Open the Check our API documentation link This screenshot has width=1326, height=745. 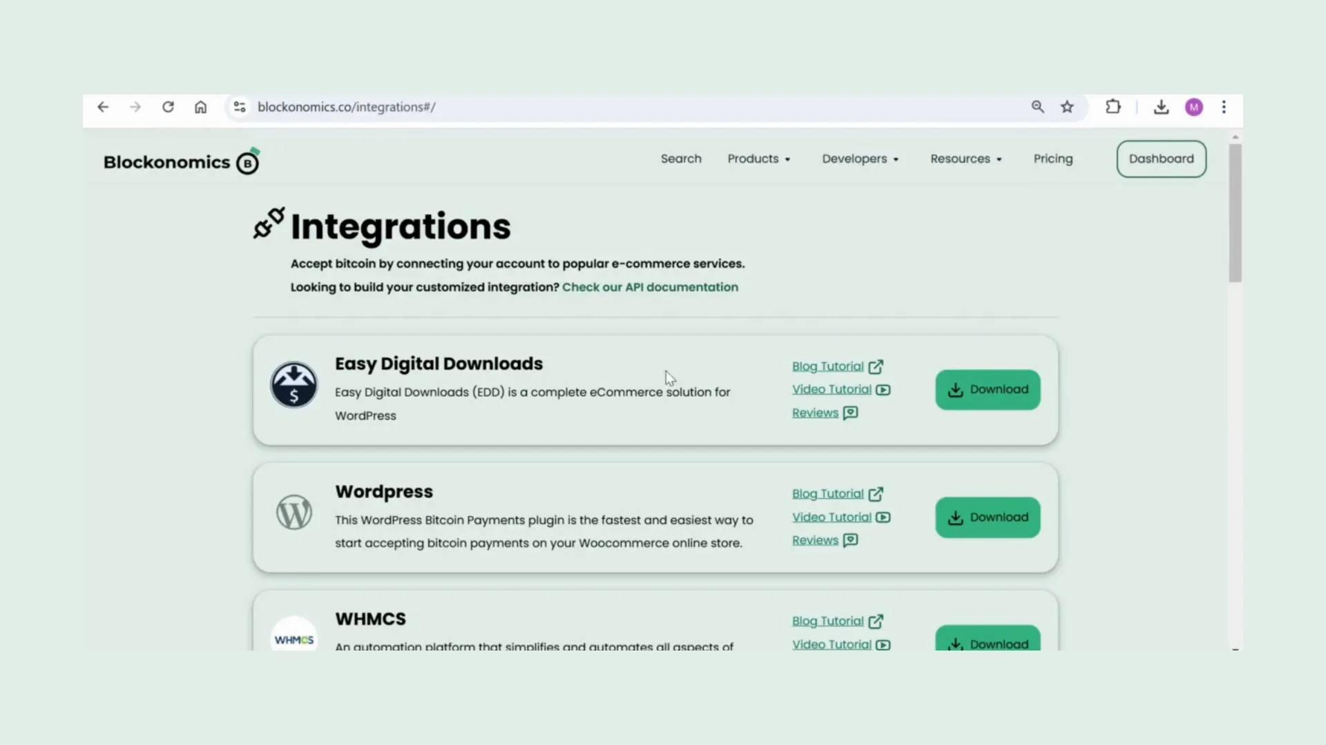pyautogui.click(x=649, y=286)
